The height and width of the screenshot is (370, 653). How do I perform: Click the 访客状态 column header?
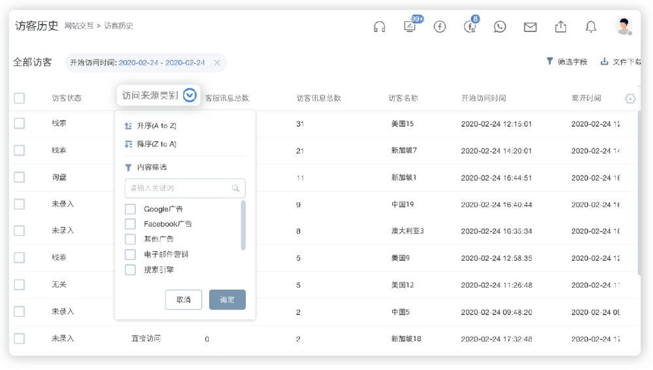coord(67,98)
